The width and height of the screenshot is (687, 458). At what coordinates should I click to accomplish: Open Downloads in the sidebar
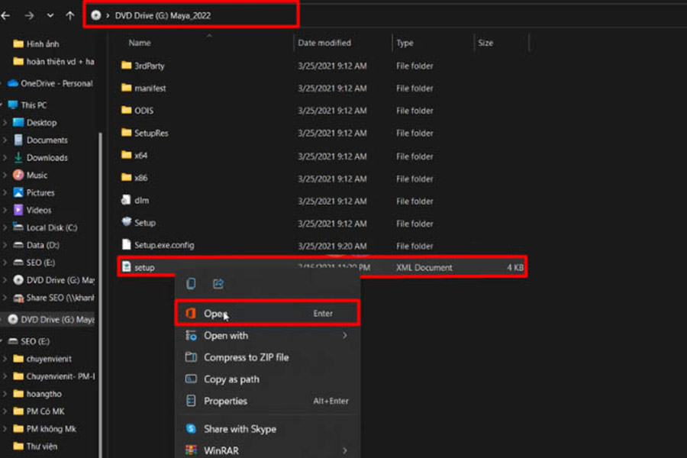40,158
